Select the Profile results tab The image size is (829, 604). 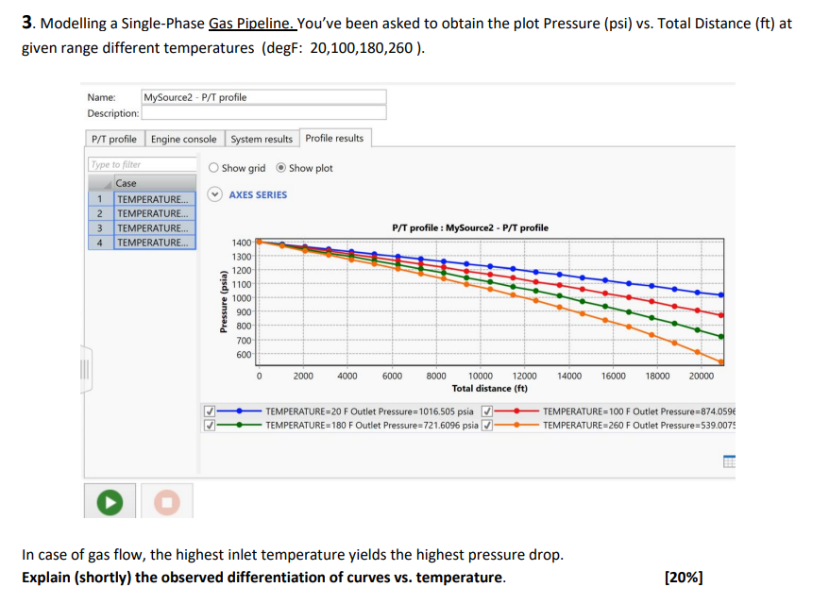334,138
